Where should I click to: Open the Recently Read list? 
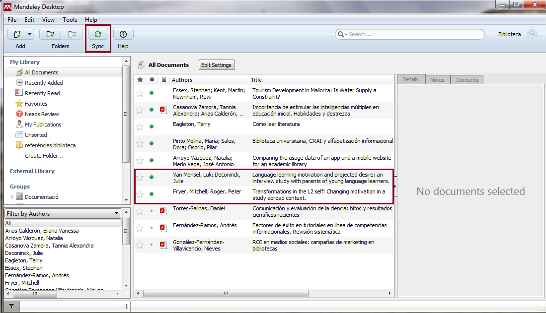(42, 93)
